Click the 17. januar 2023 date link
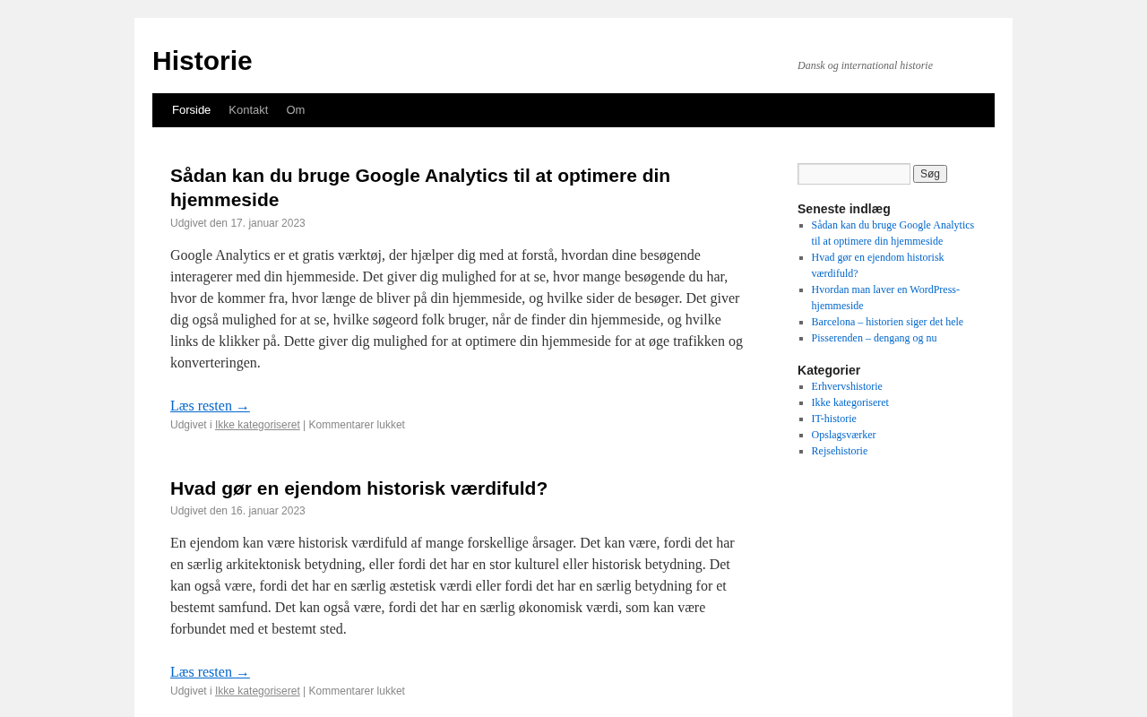Viewport: 1147px width, 717px height. 267,223
